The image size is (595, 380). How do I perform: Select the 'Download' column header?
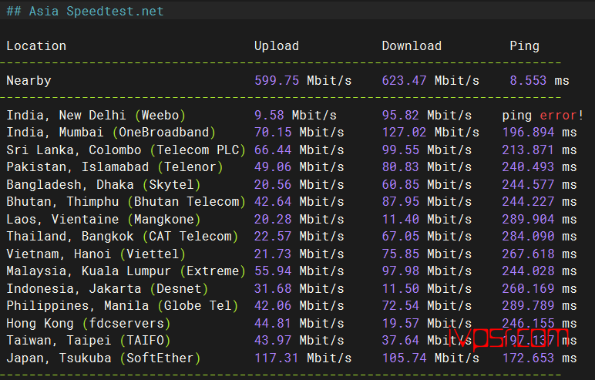click(412, 46)
